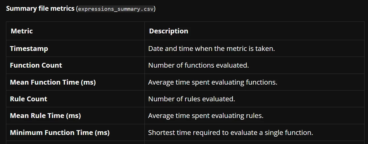
Task: Select the Mean Rule Time (ms) cell
Action: pos(75,115)
